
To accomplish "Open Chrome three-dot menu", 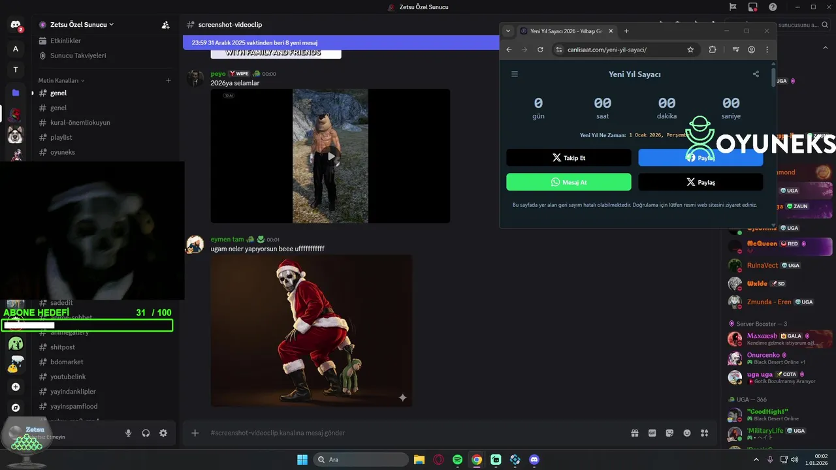I will tap(767, 50).
